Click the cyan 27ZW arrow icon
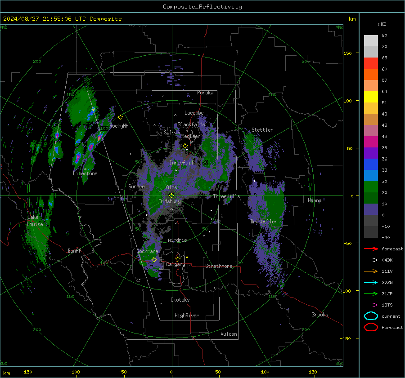Image resolution: width=405 pixels, height=378 pixels. tap(371, 283)
